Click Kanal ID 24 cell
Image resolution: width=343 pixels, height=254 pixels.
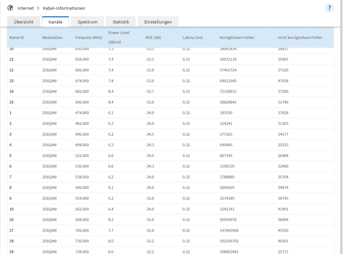(12, 91)
